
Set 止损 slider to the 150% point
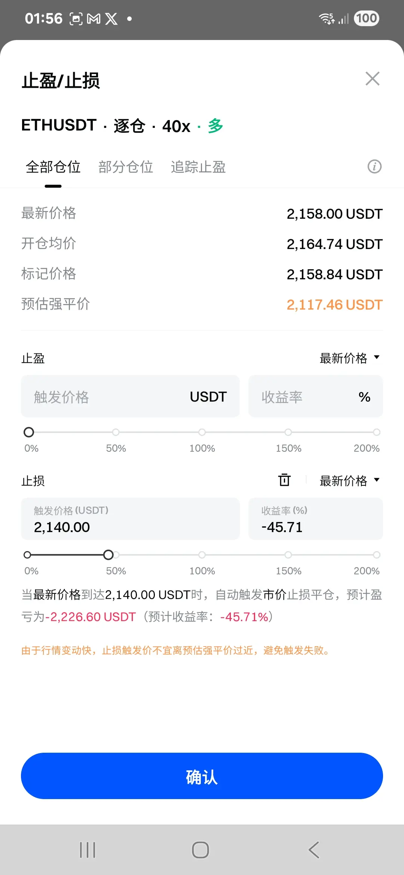point(288,555)
